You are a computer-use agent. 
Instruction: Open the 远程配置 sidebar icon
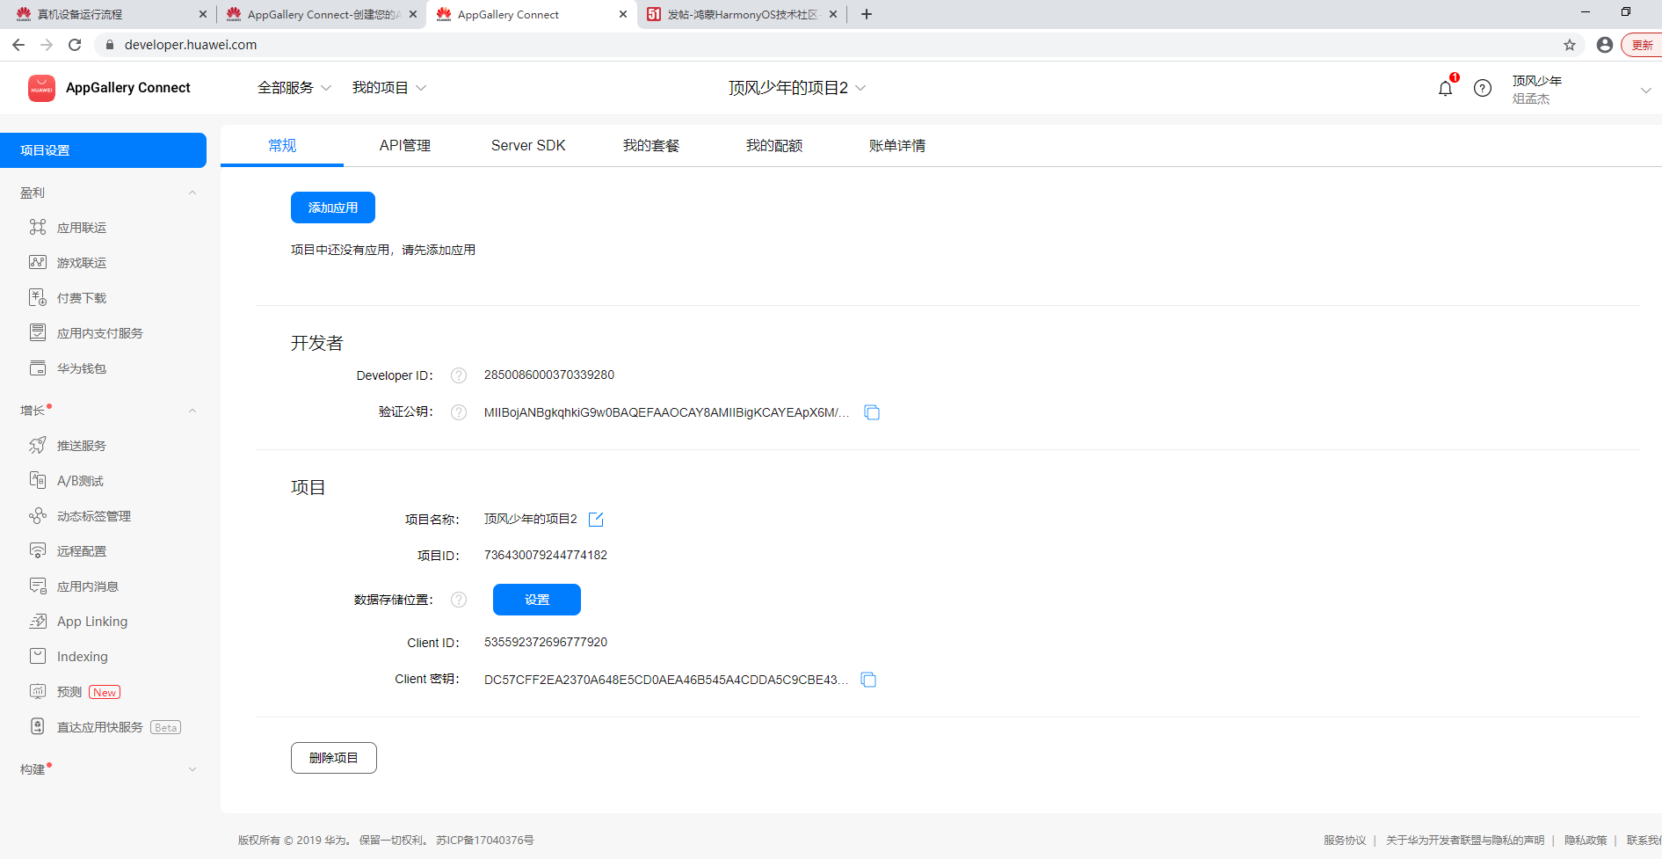tap(38, 550)
